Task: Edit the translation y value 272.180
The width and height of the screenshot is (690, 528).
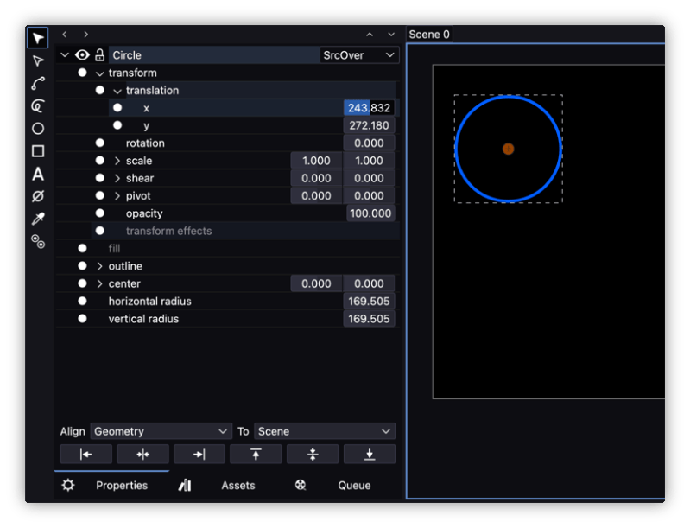Action: (369, 125)
